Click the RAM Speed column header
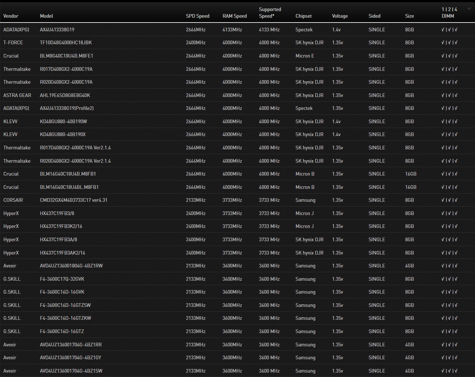This screenshot has height=377, width=475. tap(235, 16)
